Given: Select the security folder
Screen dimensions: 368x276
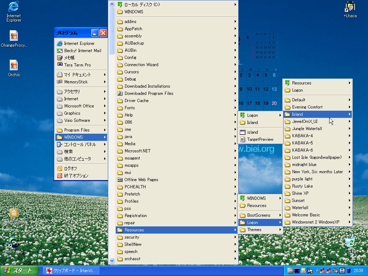Looking at the screenshot, I should 177,237.
